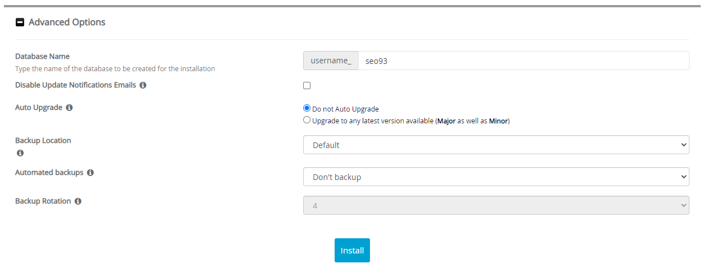Tick the Disable Update Notifications Emails checkbox
Viewport: 708px width, 268px height.
pyautogui.click(x=307, y=86)
